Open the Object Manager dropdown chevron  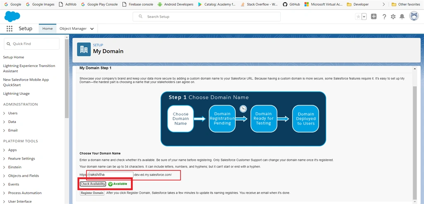[92, 29]
